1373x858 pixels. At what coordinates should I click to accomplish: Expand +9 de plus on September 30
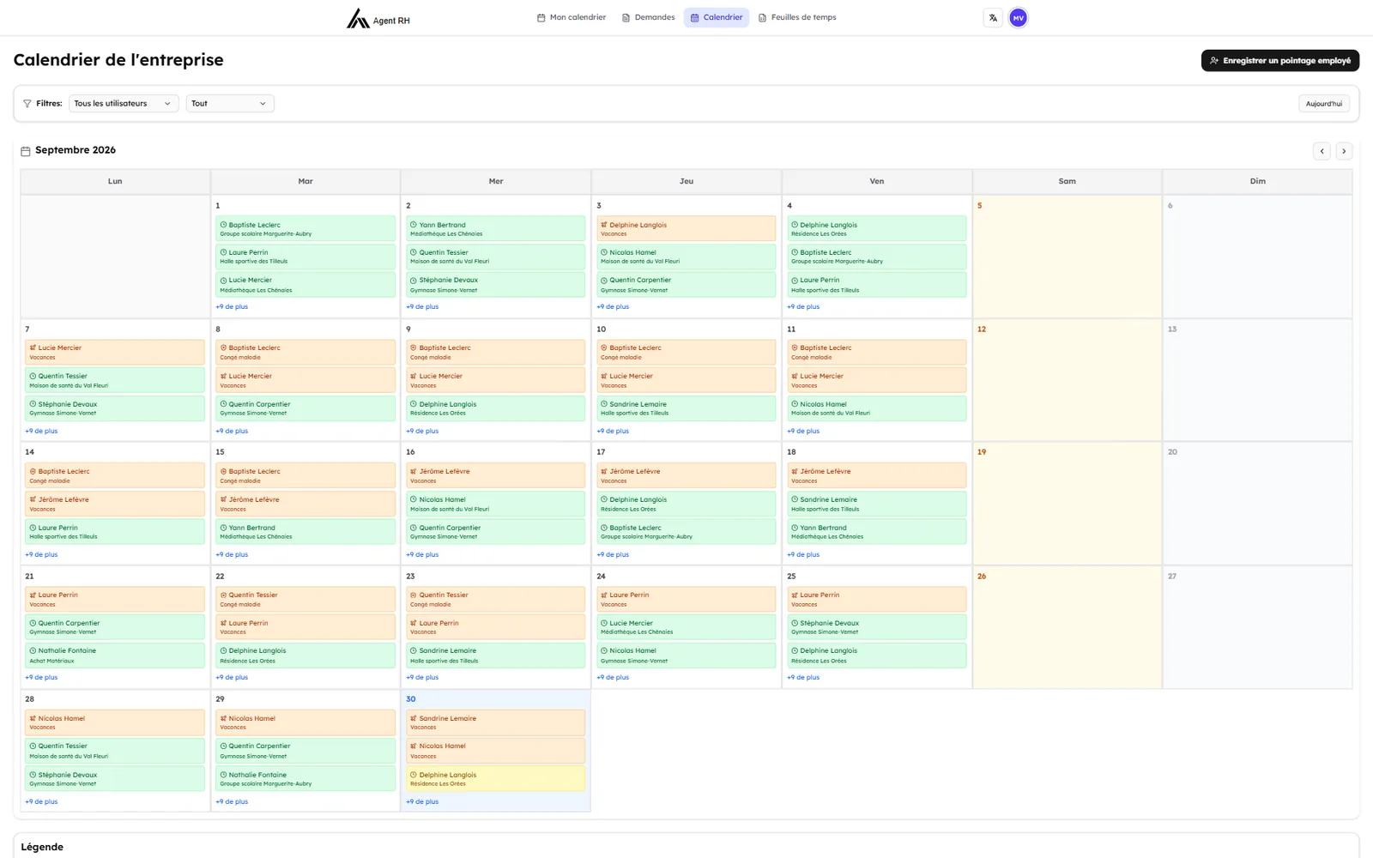tap(422, 802)
